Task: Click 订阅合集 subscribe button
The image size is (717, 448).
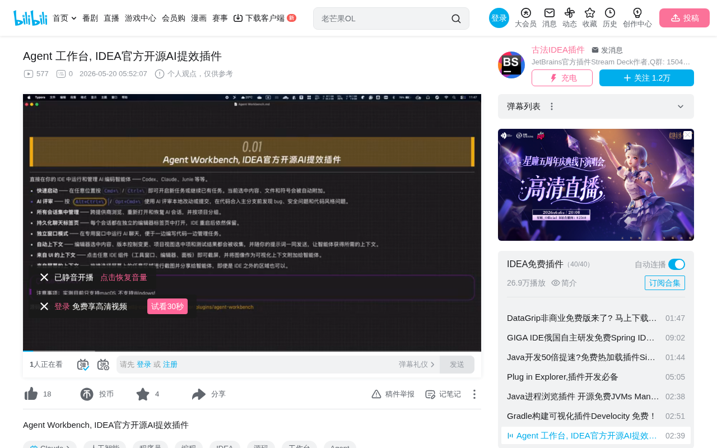Action: (x=665, y=283)
